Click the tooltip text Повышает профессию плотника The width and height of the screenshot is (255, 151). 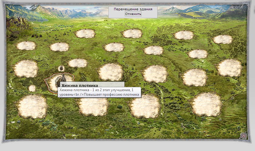tap(112, 94)
